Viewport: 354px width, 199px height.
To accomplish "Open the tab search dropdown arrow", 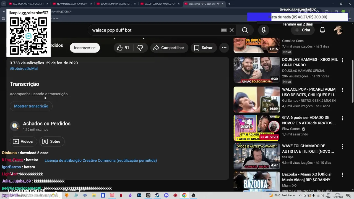I will [4, 4].
